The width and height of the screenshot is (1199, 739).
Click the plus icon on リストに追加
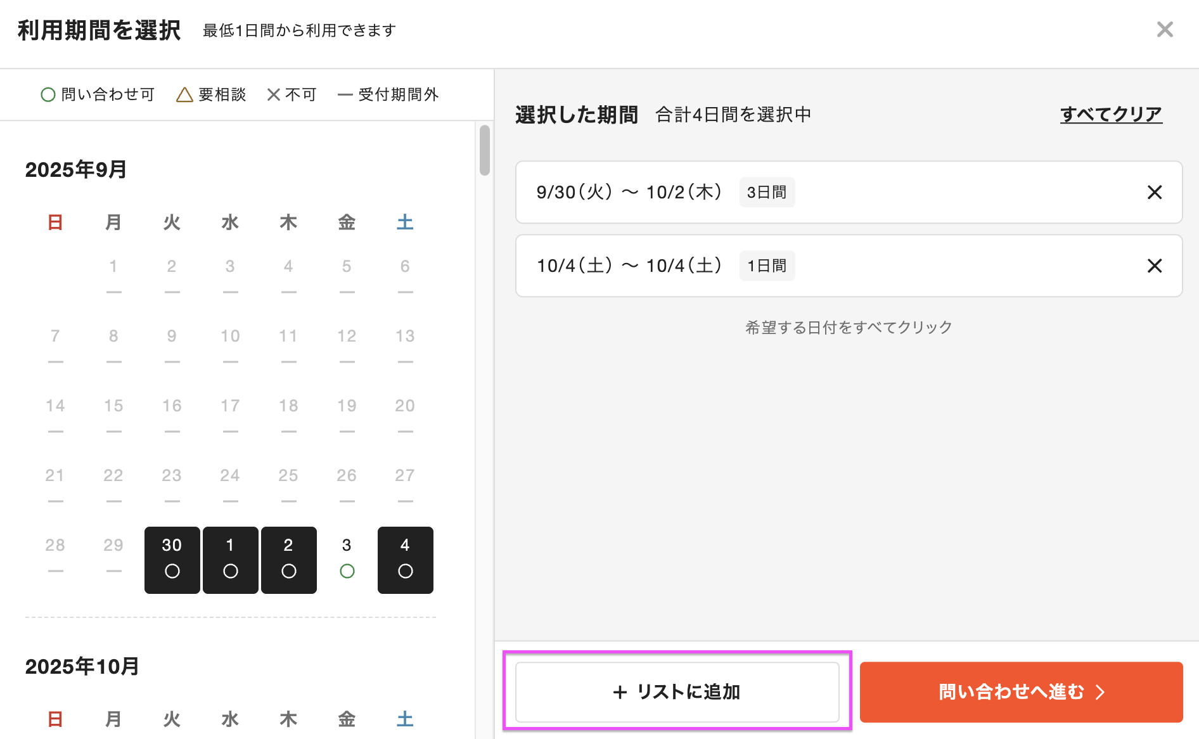pos(618,692)
